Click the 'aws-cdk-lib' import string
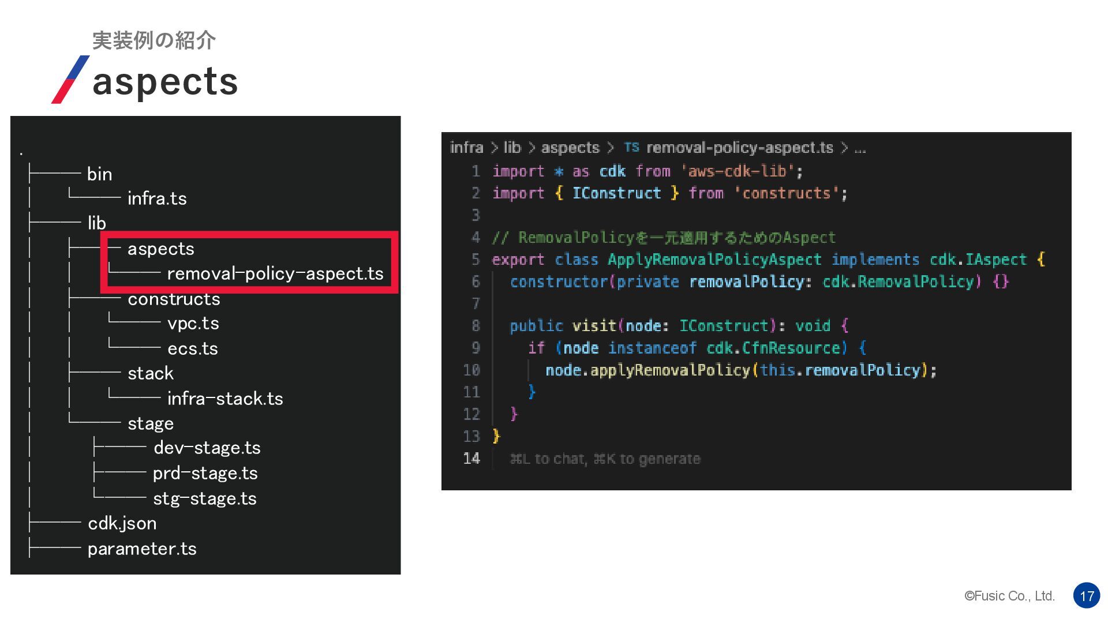The width and height of the screenshot is (1108, 623). coord(737,171)
